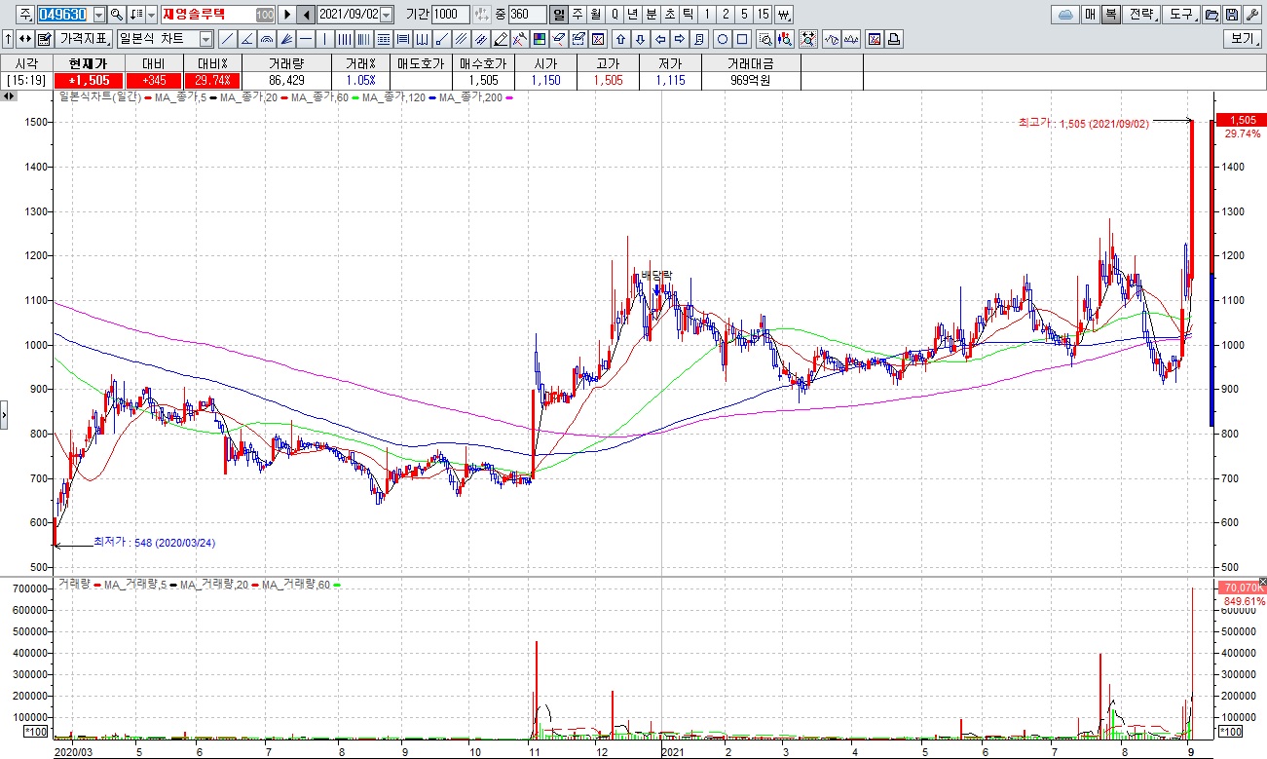Select the Fibonacci fan lines tool
Screen dimensions: 1267x759
click(x=286, y=39)
